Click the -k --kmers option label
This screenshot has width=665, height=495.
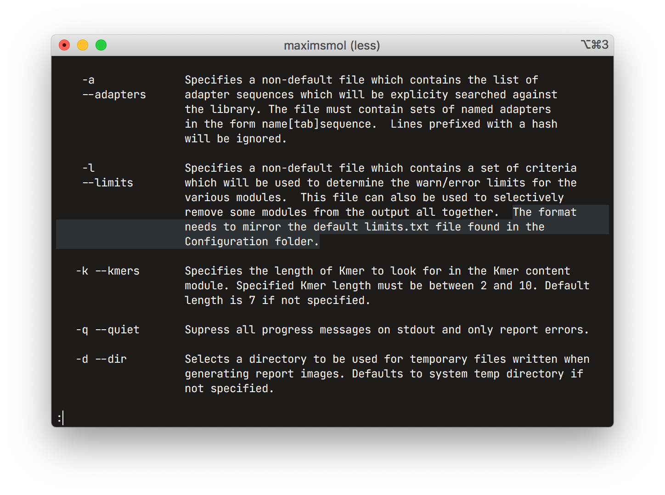pos(107,270)
